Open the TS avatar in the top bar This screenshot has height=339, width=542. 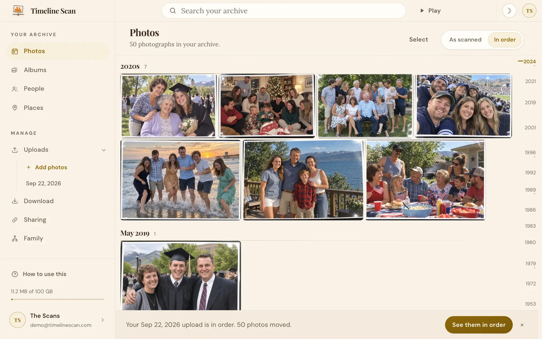click(x=529, y=11)
